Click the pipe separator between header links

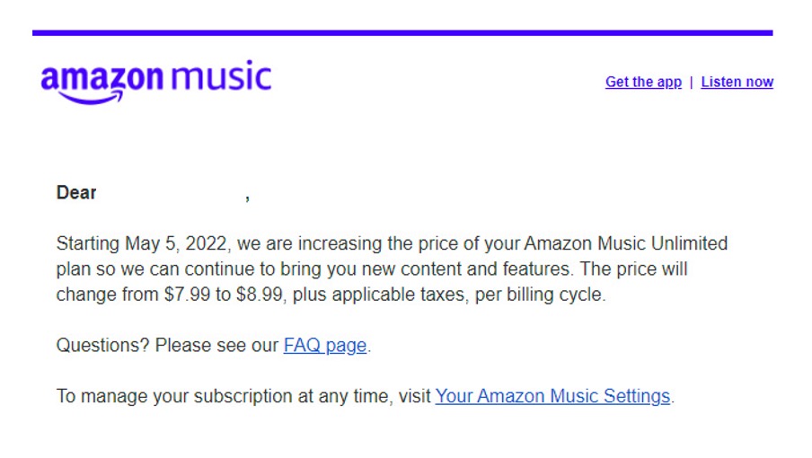[692, 82]
